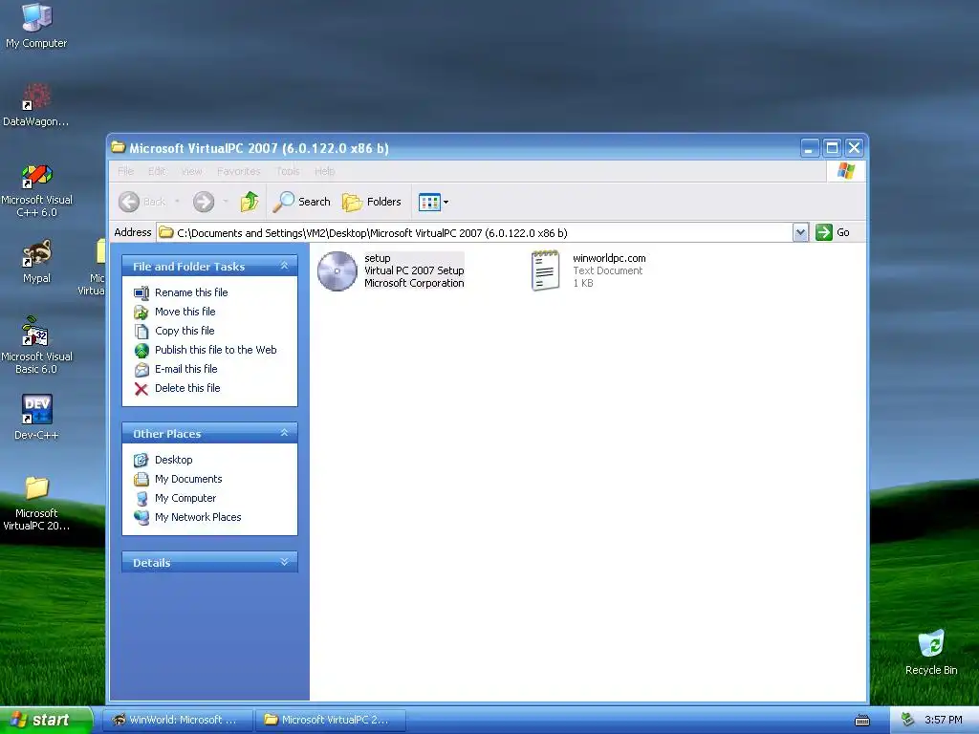This screenshot has width=979, height=734.
Task: Click Move this file
Action: point(185,312)
